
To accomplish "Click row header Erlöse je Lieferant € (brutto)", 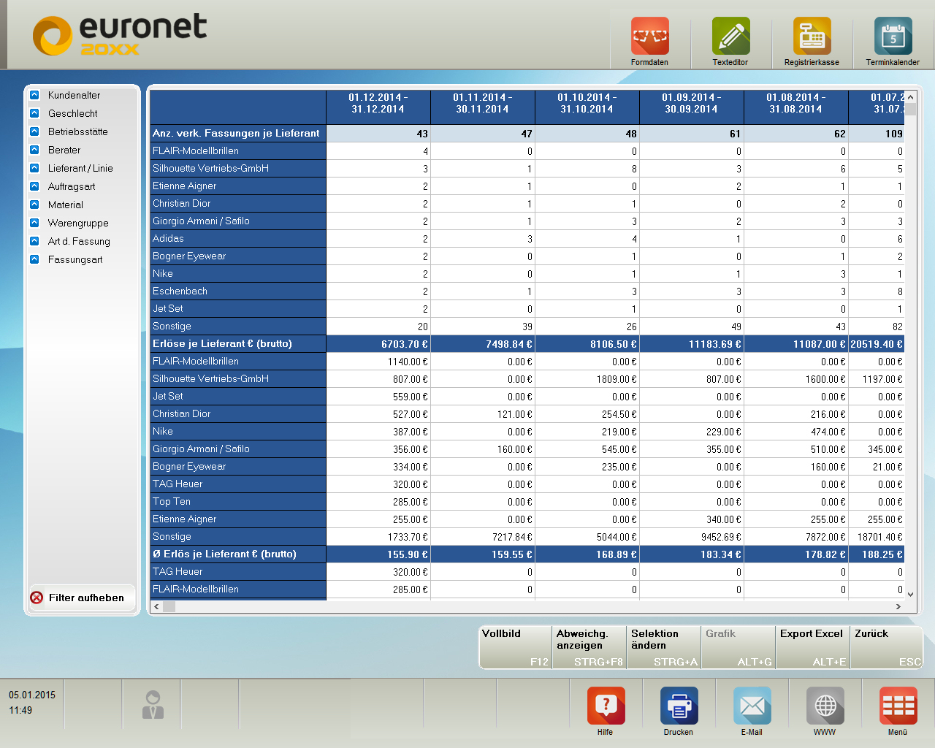I will point(238,344).
